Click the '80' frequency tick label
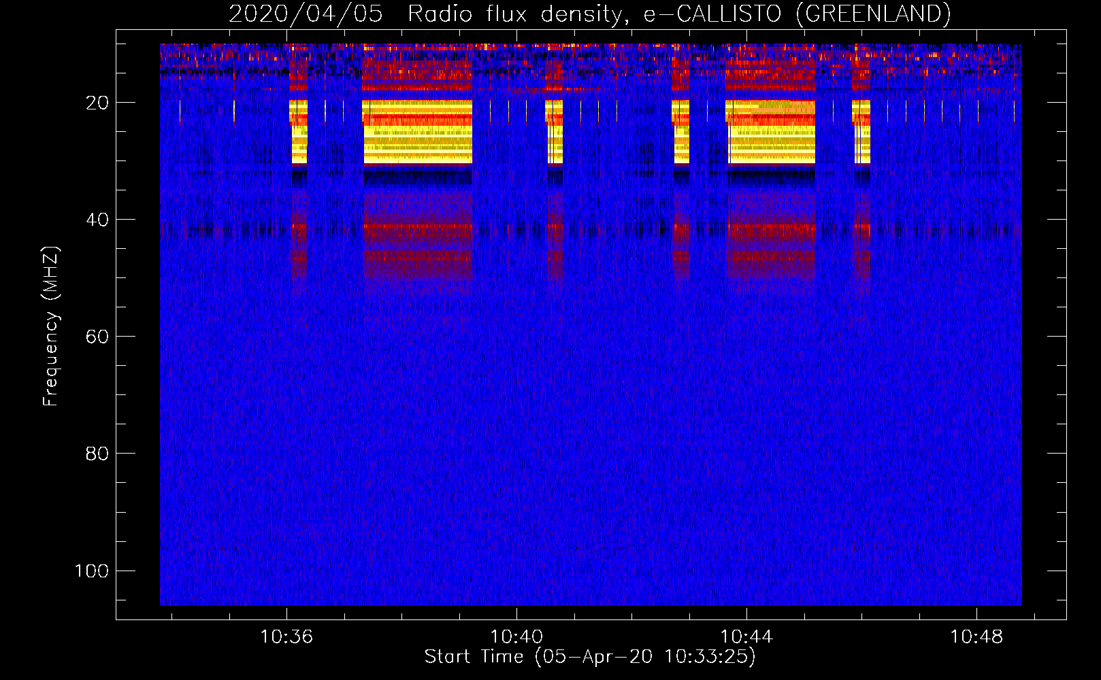This screenshot has width=1101, height=680. click(x=97, y=454)
